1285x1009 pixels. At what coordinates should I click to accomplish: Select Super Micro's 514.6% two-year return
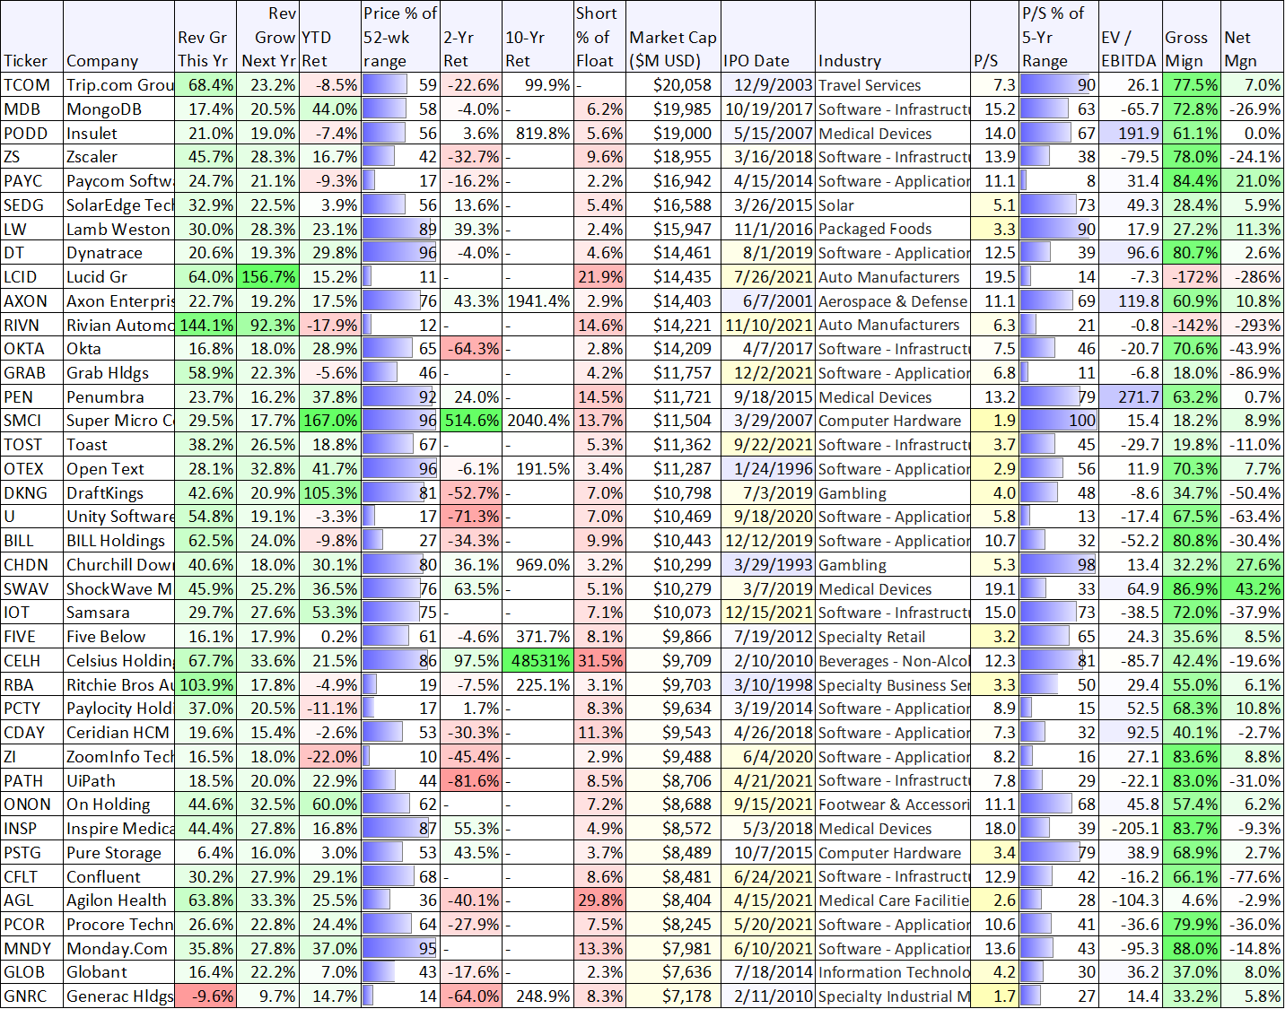click(x=471, y=421)
